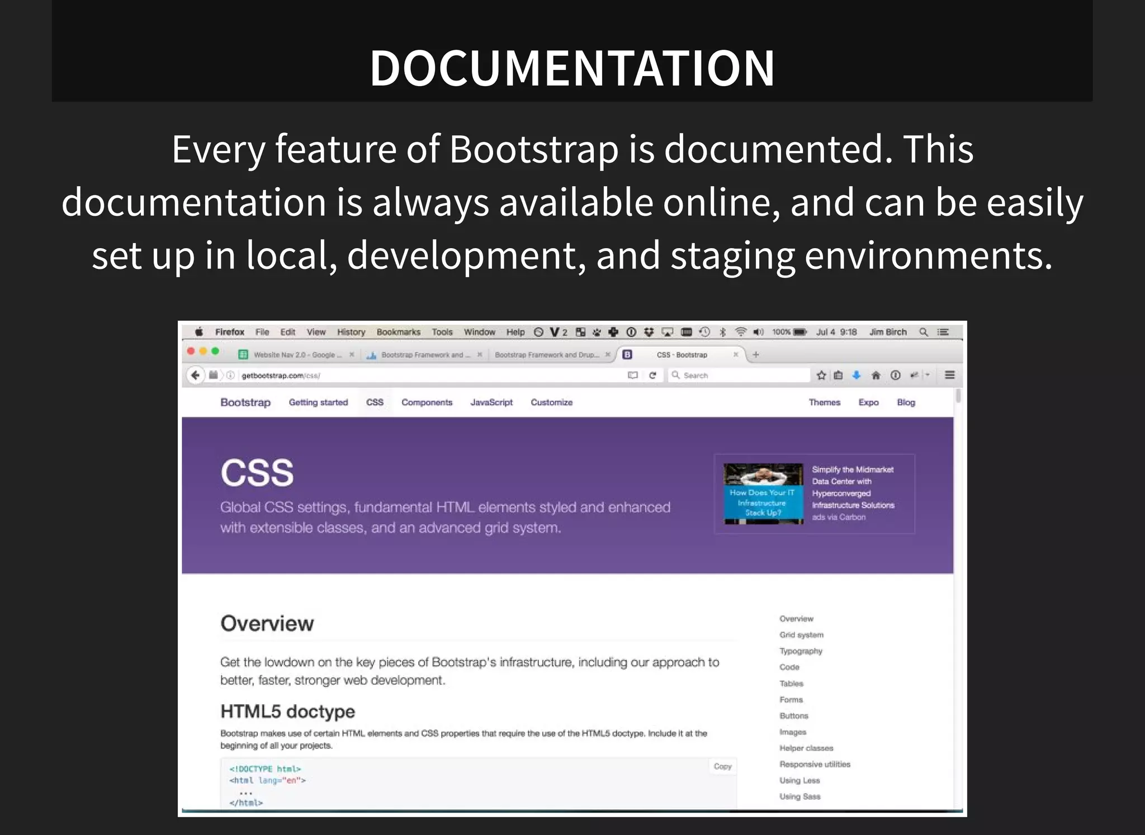
Task: Open new tab with plus button
Action: [756, 354]
